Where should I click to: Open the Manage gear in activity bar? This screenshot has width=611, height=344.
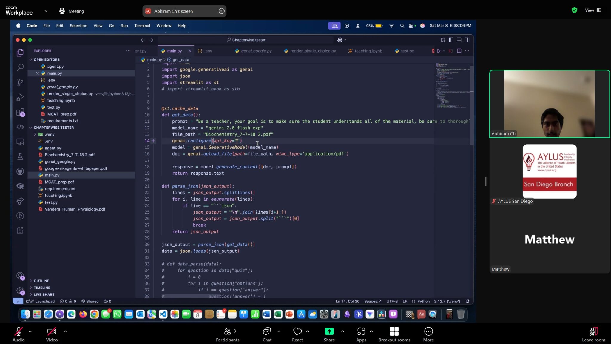(x=20, y=290)
